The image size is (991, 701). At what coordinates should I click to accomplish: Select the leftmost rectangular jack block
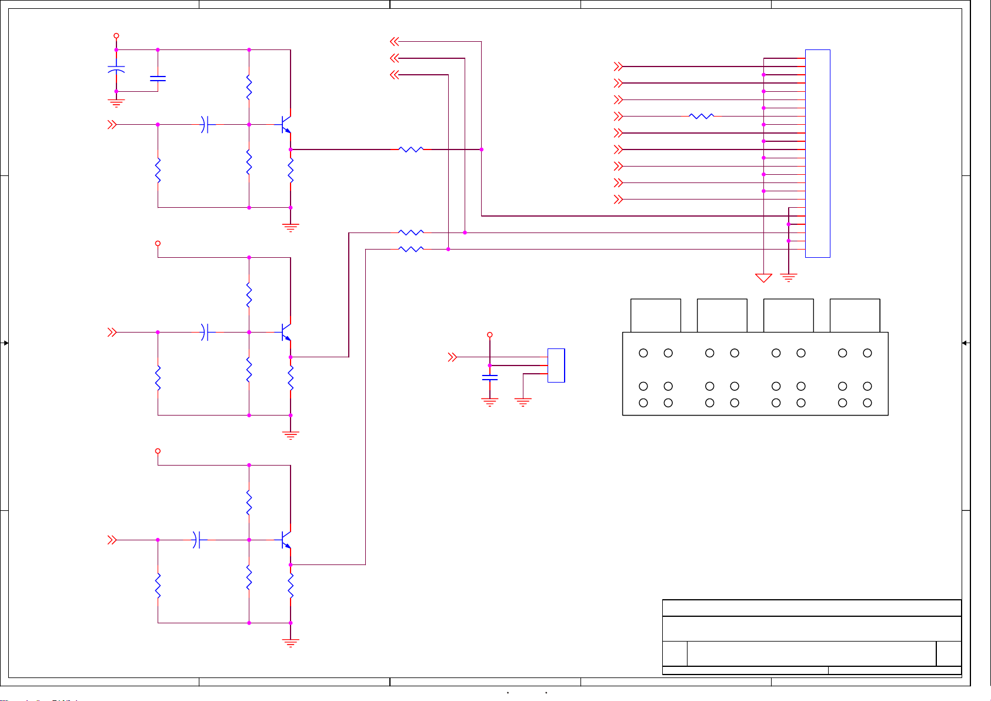click(x=655, y=315)
